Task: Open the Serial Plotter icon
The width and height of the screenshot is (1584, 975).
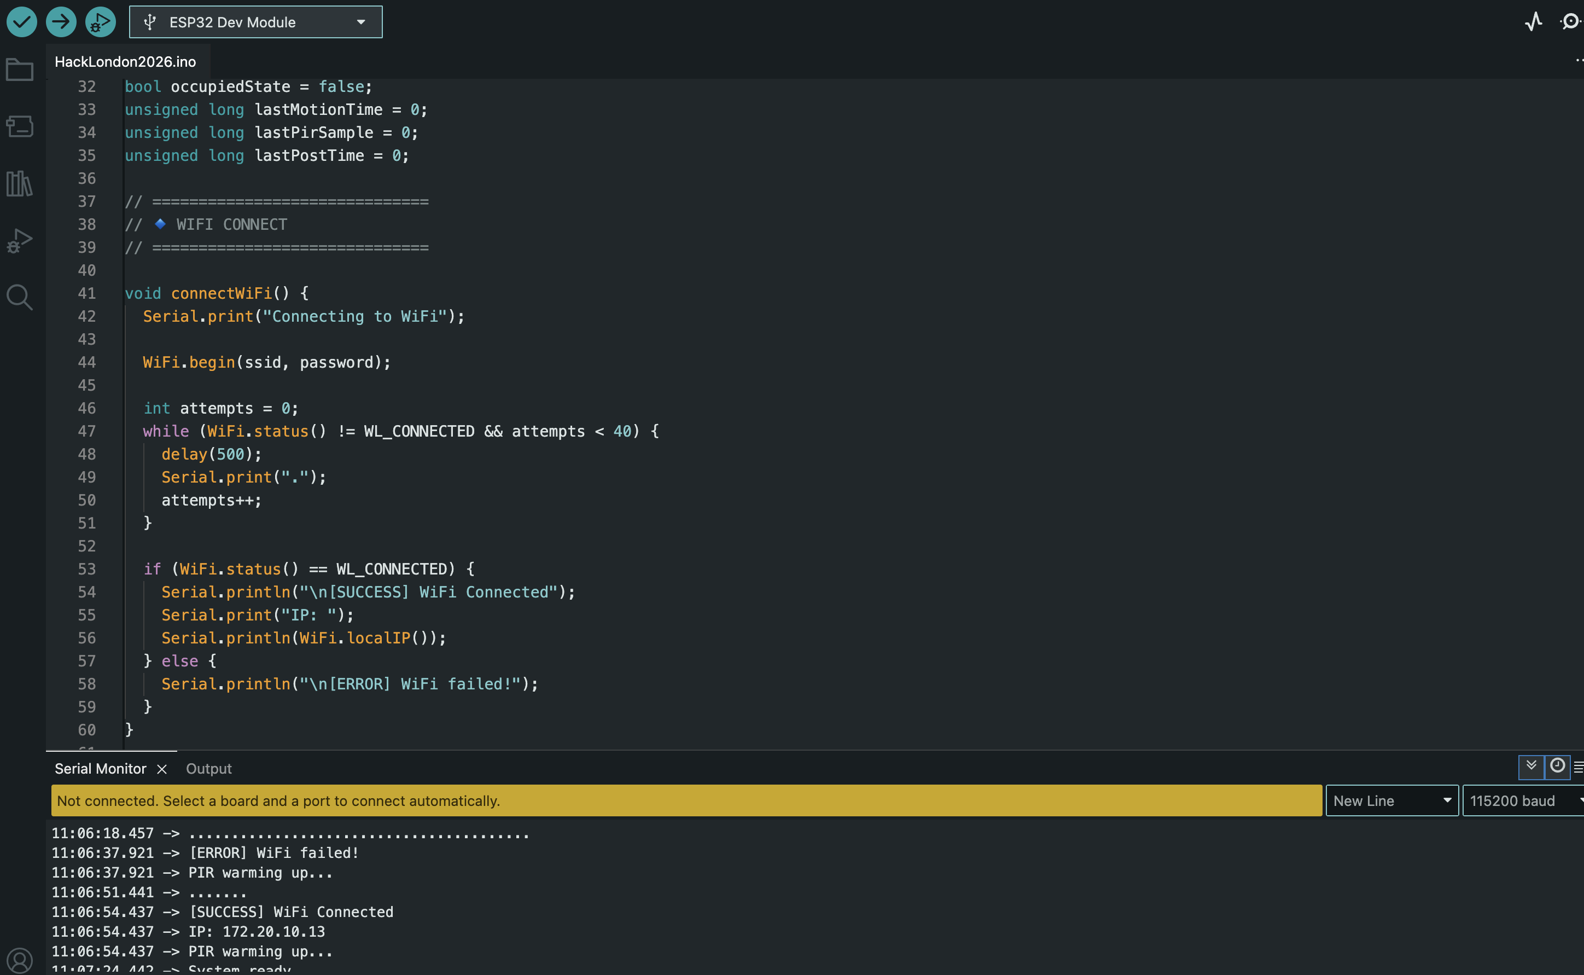Action: [1533, 22]
